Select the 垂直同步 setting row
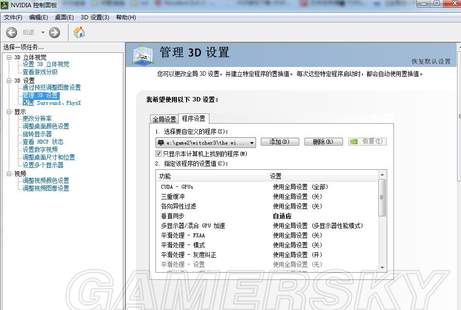The height and width of the screenshot is (310, 461). tap(267, 216)
